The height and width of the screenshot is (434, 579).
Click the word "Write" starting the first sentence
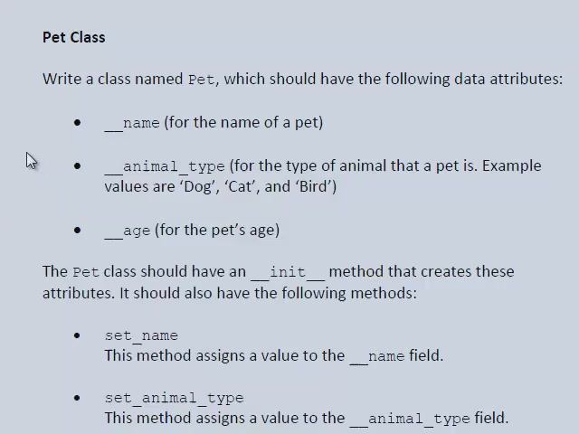coord(62,79)
